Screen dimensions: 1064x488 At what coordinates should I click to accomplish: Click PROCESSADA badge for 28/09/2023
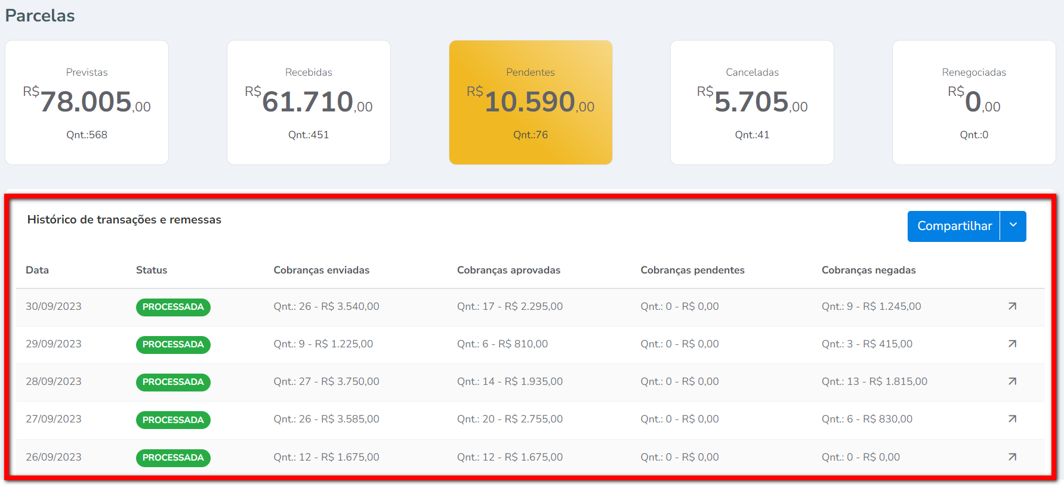[x=173, y=382]
